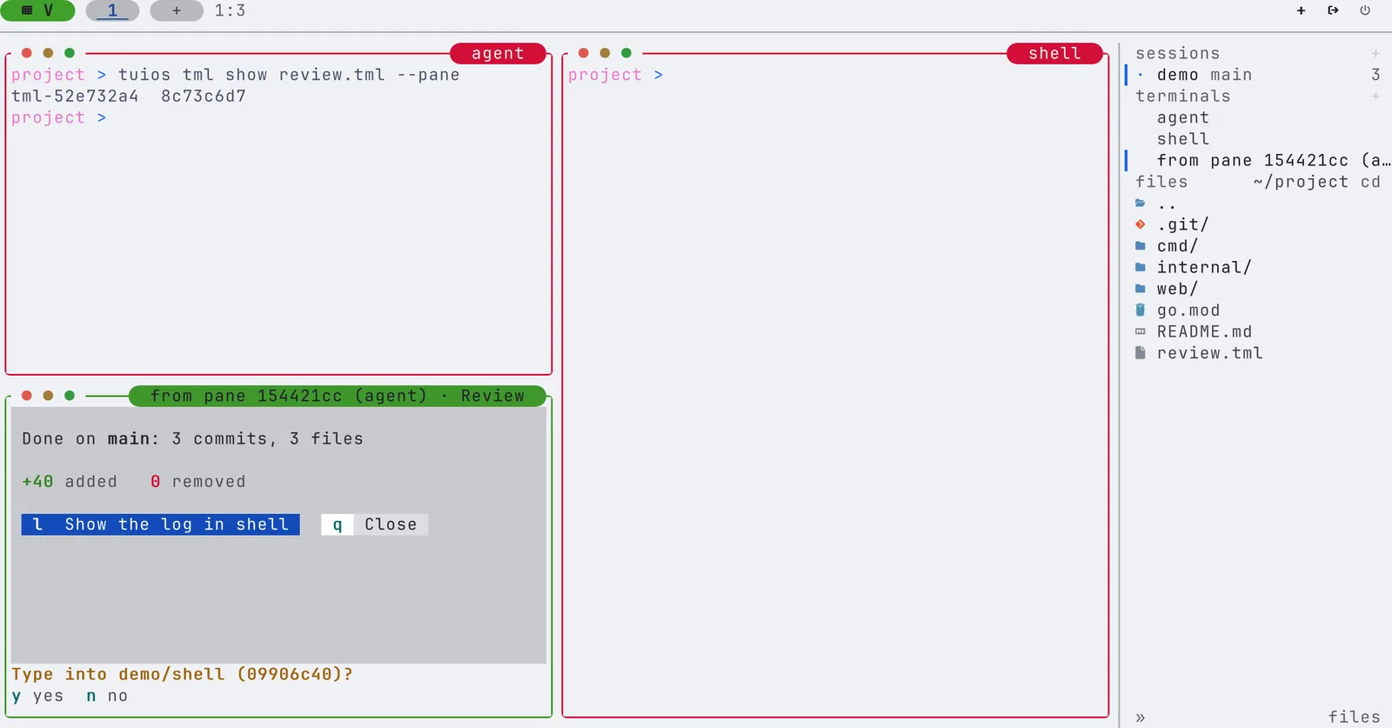Click the review.tml file icon
Image resolution: width=1392 pixels, height=728 pixels.
(x=1140, y=353)
